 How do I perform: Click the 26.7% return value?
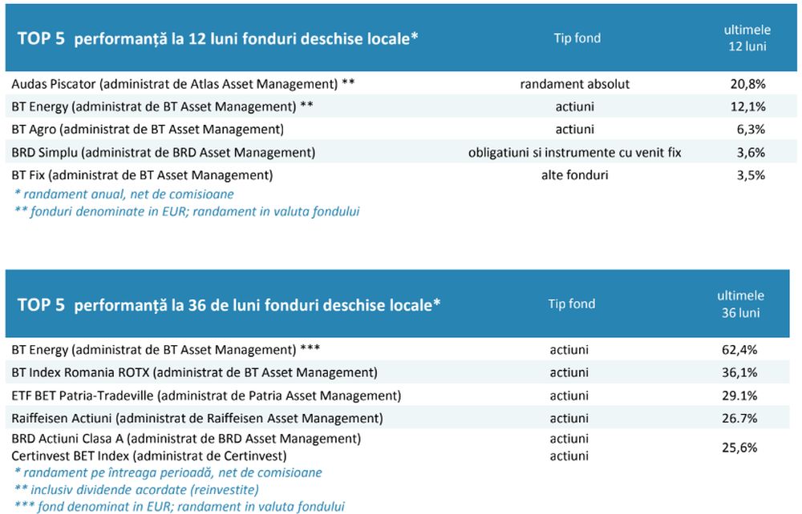[x=739, y=418]
